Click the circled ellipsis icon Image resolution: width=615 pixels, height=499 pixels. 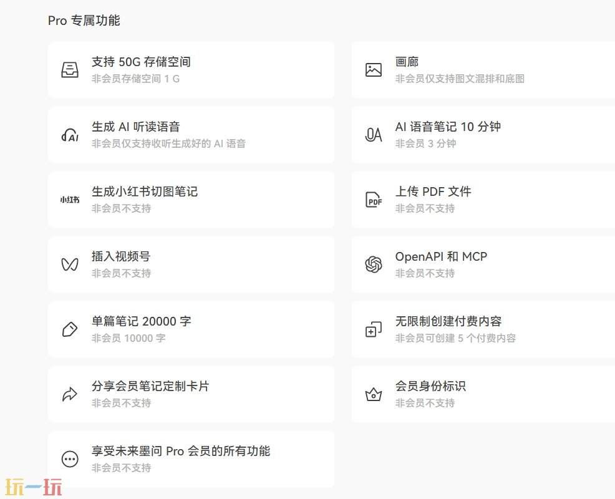(x=69, y=458)
